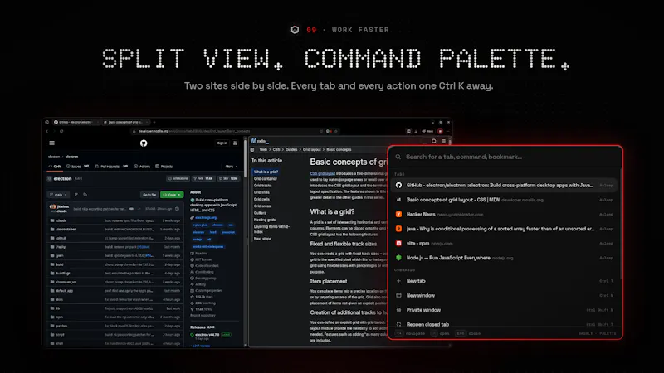
Task: Click the palette search input field
Action: (x=505, y=157)
